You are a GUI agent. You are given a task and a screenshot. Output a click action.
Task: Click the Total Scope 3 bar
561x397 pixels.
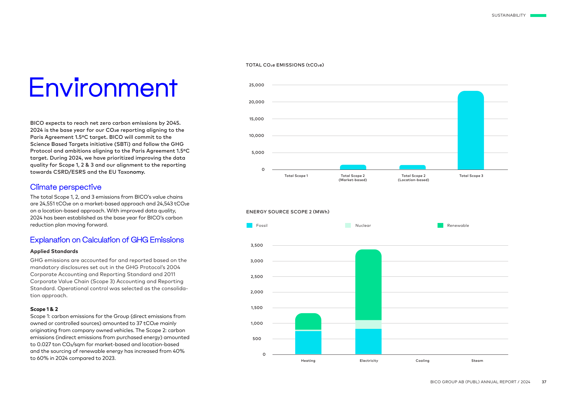(x=471, y=130)
